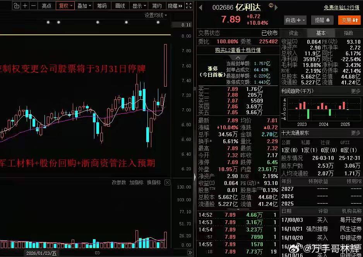Switch to 基本 tab
The image size is (363, 257).
click(321, 33)
